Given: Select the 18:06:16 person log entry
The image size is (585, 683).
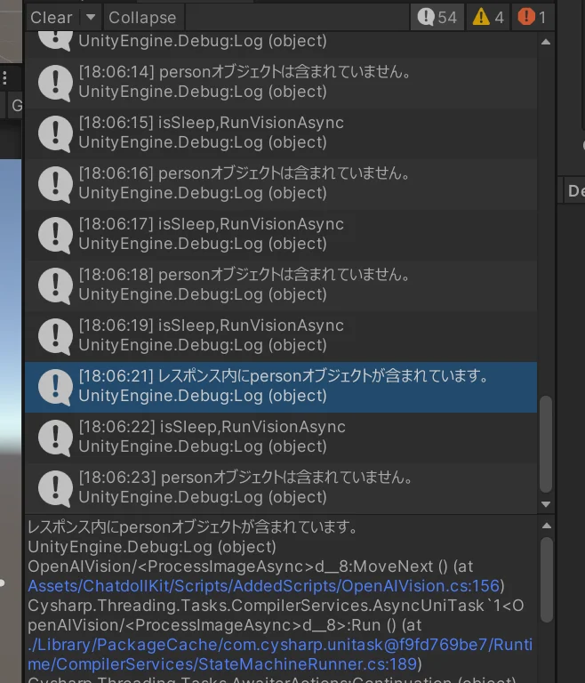Looking at the screenshot, I should click(281, 184).
